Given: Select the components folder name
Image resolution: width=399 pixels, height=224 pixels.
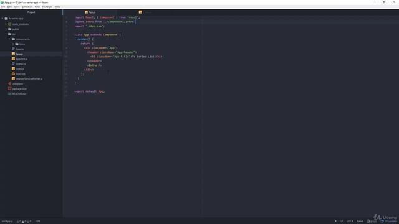Looking at the screenshot, I should coord(23,39).
